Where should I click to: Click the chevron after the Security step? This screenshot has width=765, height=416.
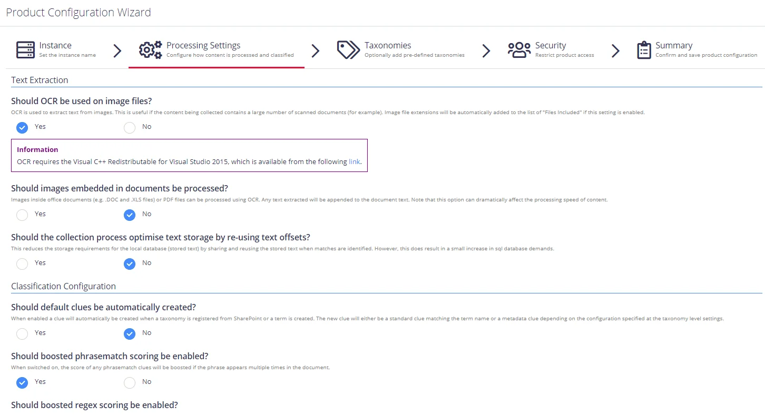[615, 50]
